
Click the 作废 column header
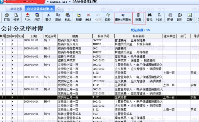(20, 36)
